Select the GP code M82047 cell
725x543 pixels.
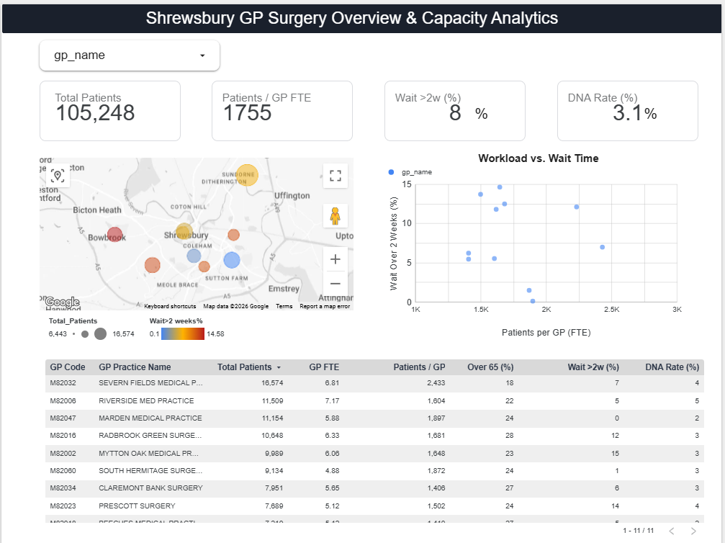[63, 418]
